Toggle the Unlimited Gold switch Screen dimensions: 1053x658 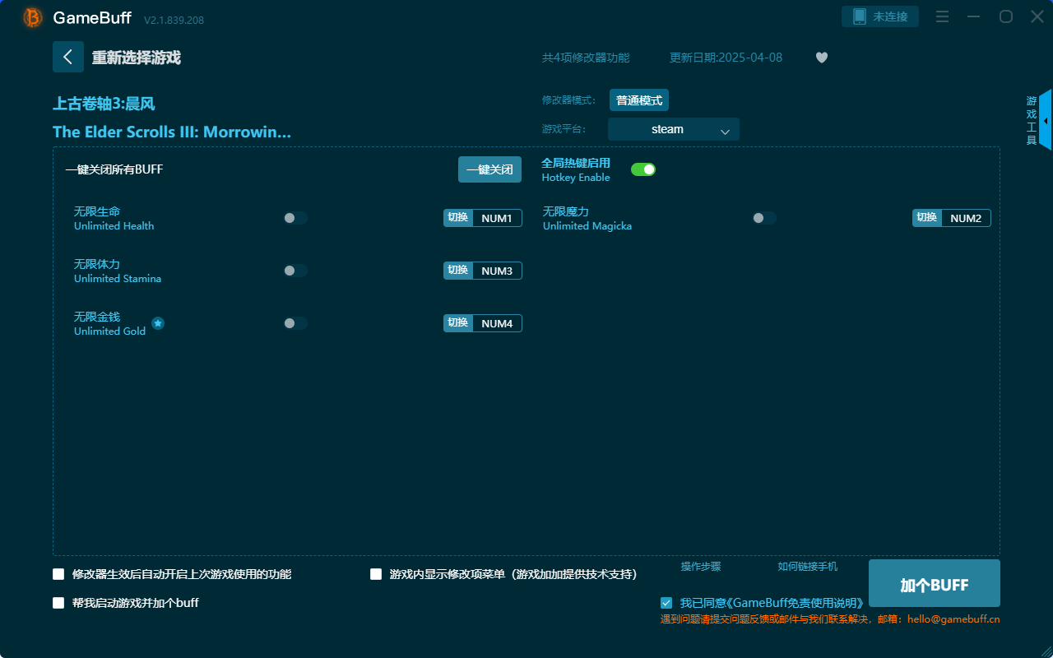click(295, 323)
